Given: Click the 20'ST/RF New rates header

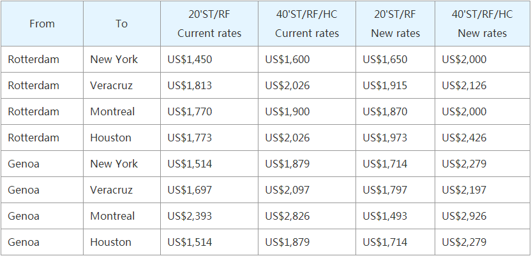Looking at the screenshot, I should tap(396, 24).
